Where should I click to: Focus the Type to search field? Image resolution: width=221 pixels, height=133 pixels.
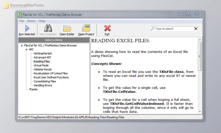(x=174, y=29)
